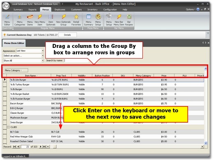Image resolution: width=214 pixels, height=161 pixels.
Task: Click the SKU column header
Action: coord(123,76)
